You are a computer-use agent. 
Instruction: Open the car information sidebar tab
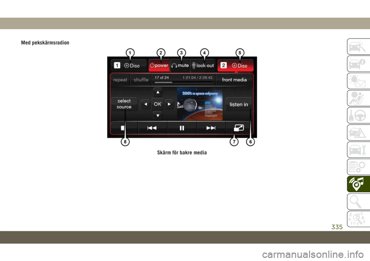(x=358, y=64)
